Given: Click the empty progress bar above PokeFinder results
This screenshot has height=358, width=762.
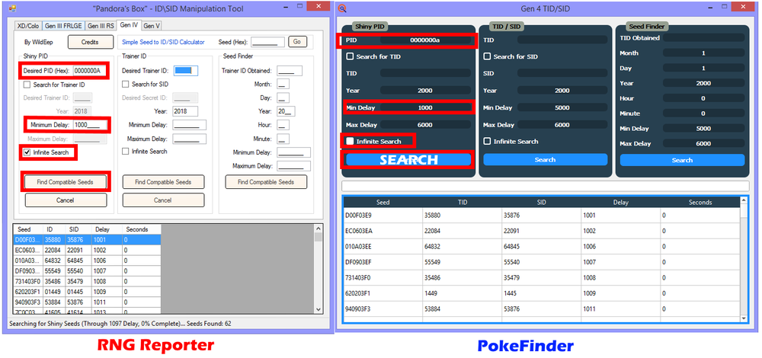Looking at the screenshot, I should tap(545, 186).
